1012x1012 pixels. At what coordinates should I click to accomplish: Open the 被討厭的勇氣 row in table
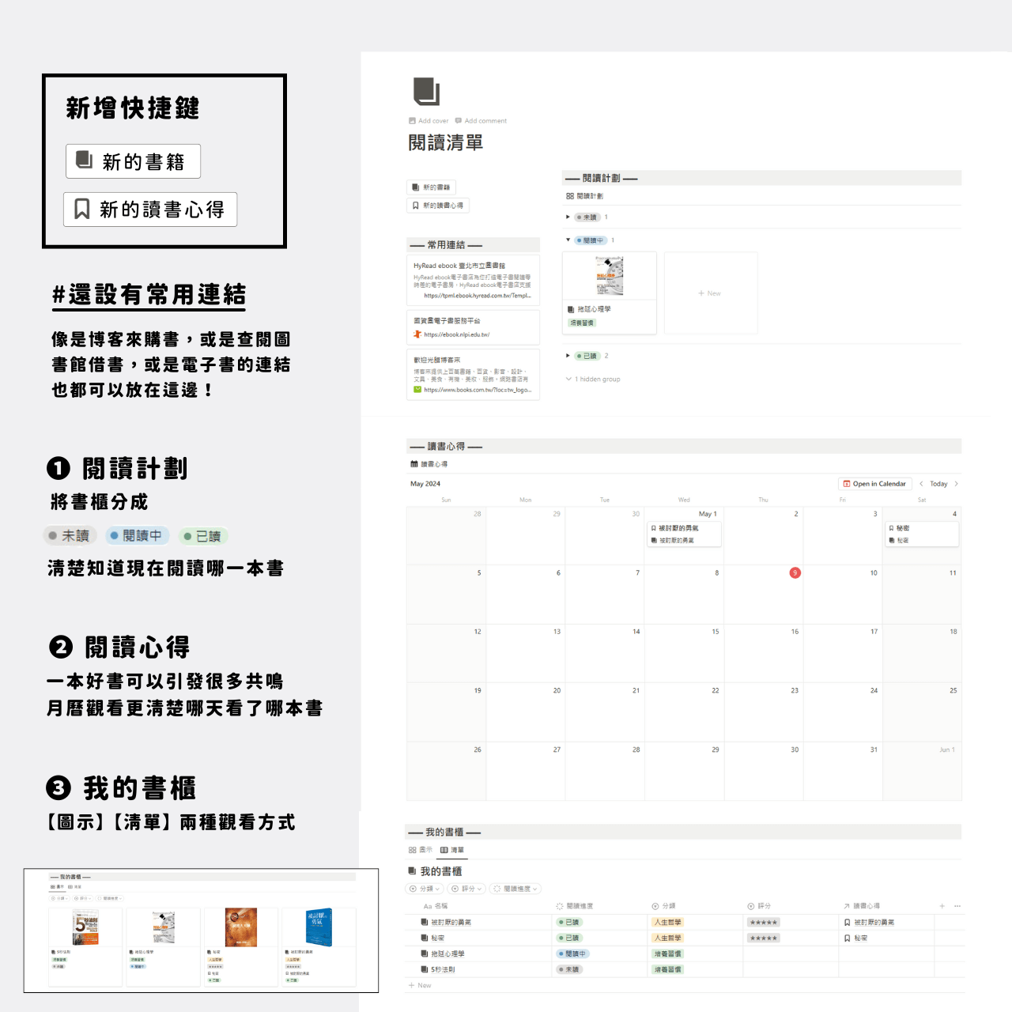click(x=447, y=923)
